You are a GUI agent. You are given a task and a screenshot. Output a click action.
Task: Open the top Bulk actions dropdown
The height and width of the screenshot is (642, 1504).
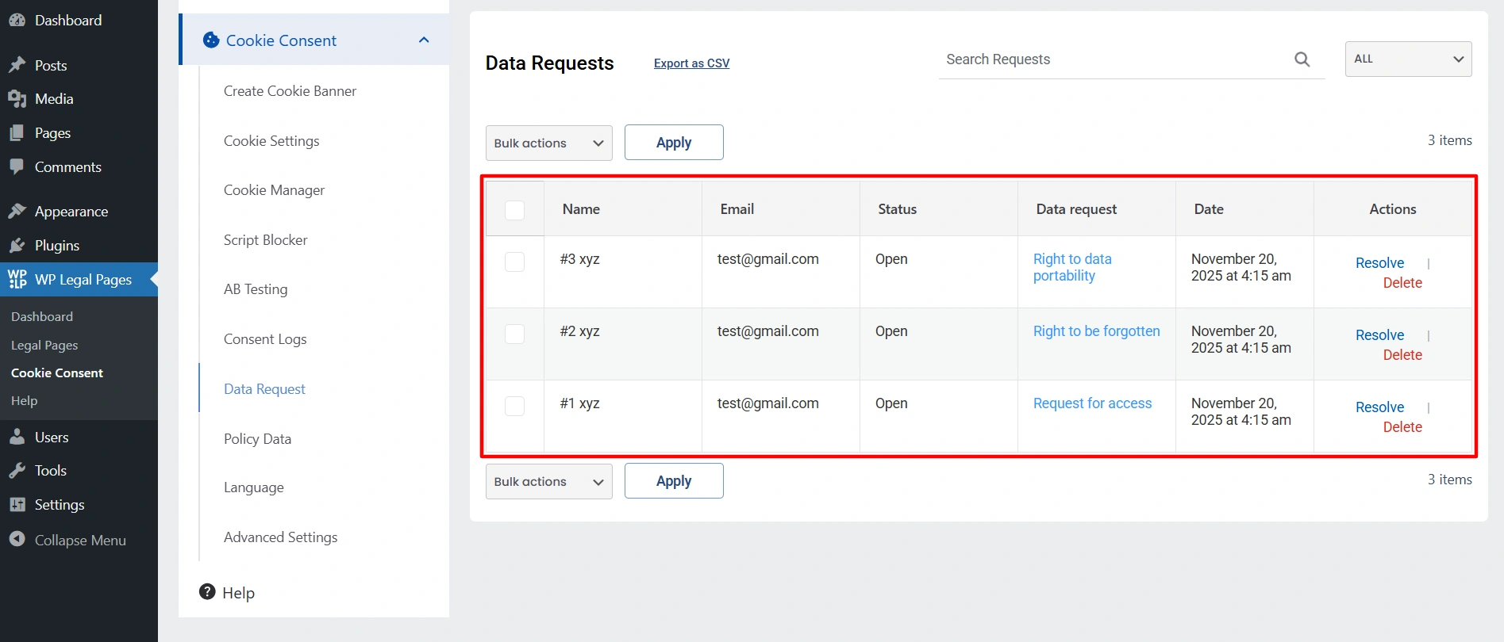548,143
